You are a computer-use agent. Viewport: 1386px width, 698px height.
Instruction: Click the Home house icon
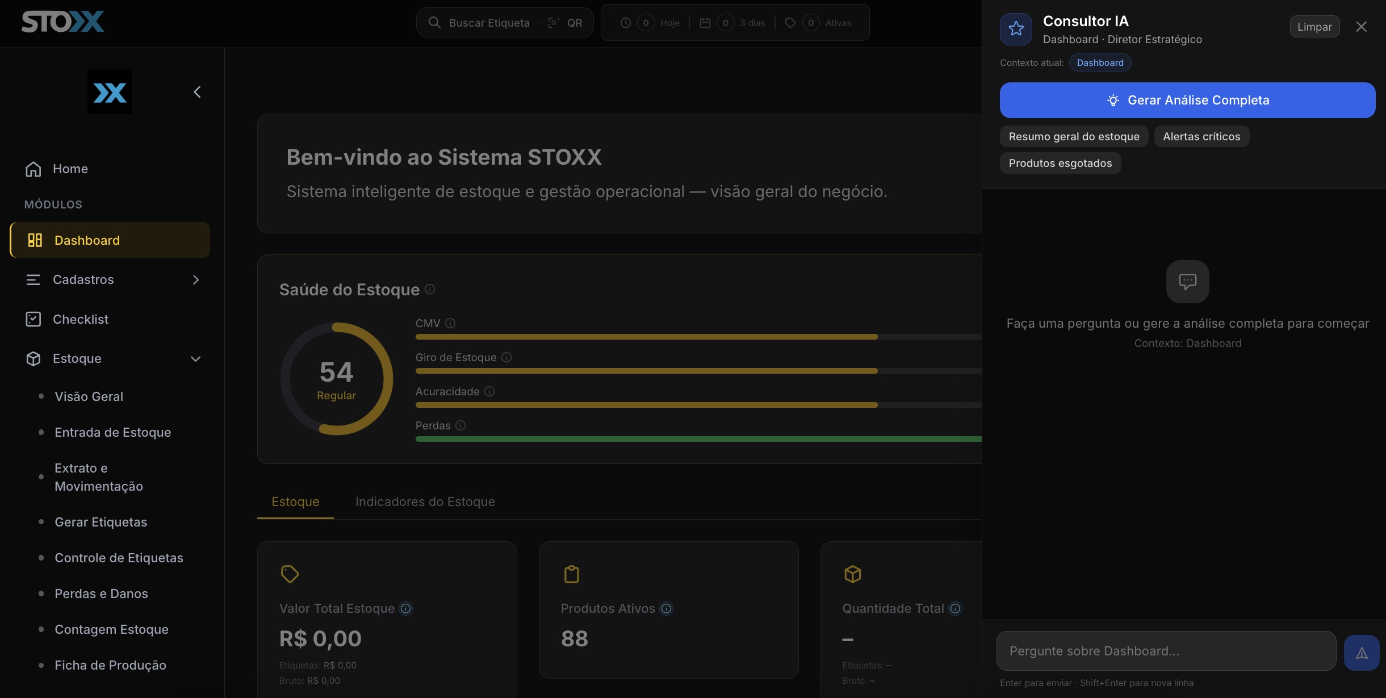point(34,169)
